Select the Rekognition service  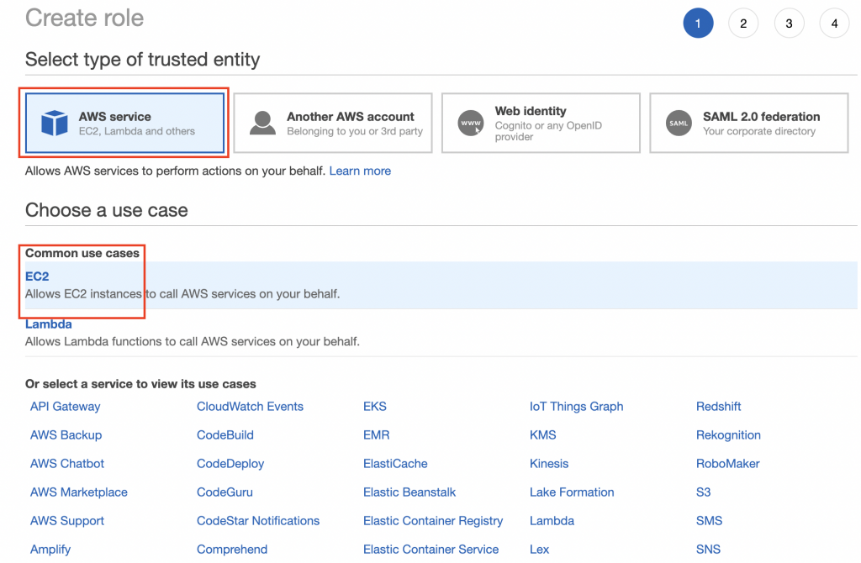pyautogui.click(x=729, y=435)
